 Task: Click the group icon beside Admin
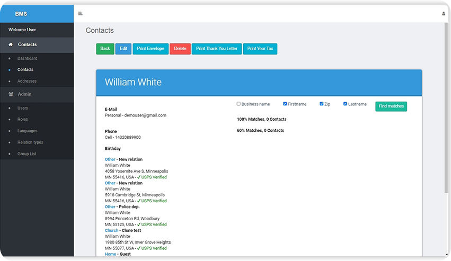[x=11, y=94]
